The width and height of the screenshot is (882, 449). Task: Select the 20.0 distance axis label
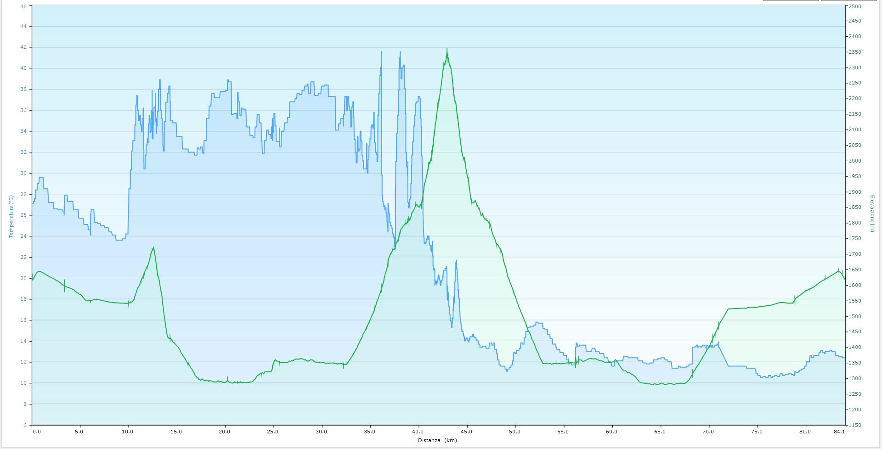[225, 432]
